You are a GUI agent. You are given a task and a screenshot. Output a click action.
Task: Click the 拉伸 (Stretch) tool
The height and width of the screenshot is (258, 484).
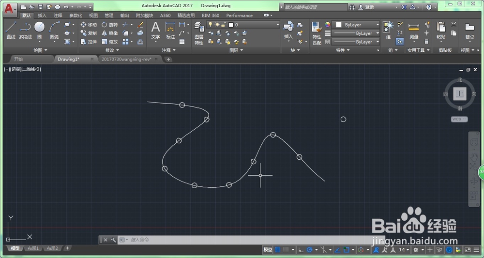click(89, 42)
